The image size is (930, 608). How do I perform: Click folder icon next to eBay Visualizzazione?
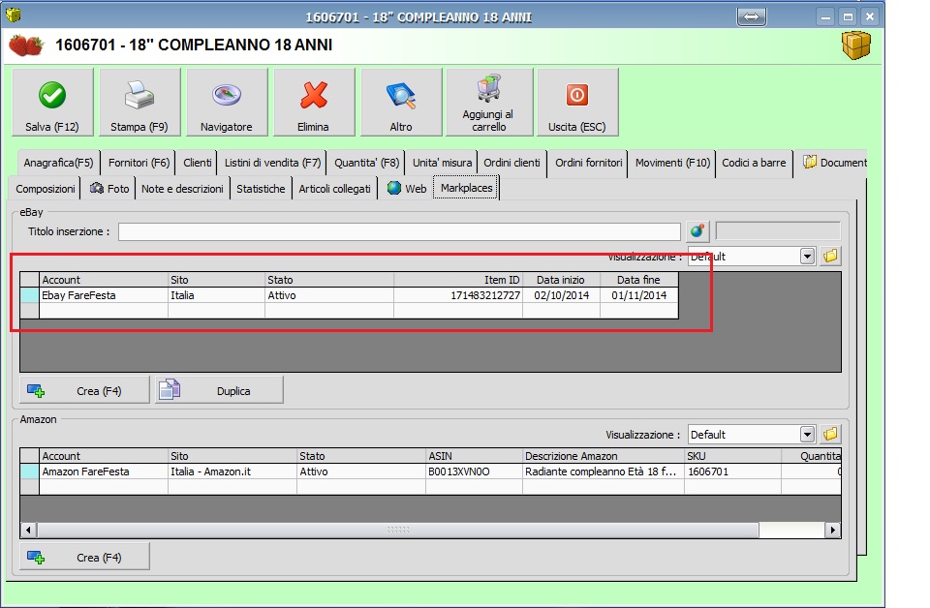coord(830,256)
